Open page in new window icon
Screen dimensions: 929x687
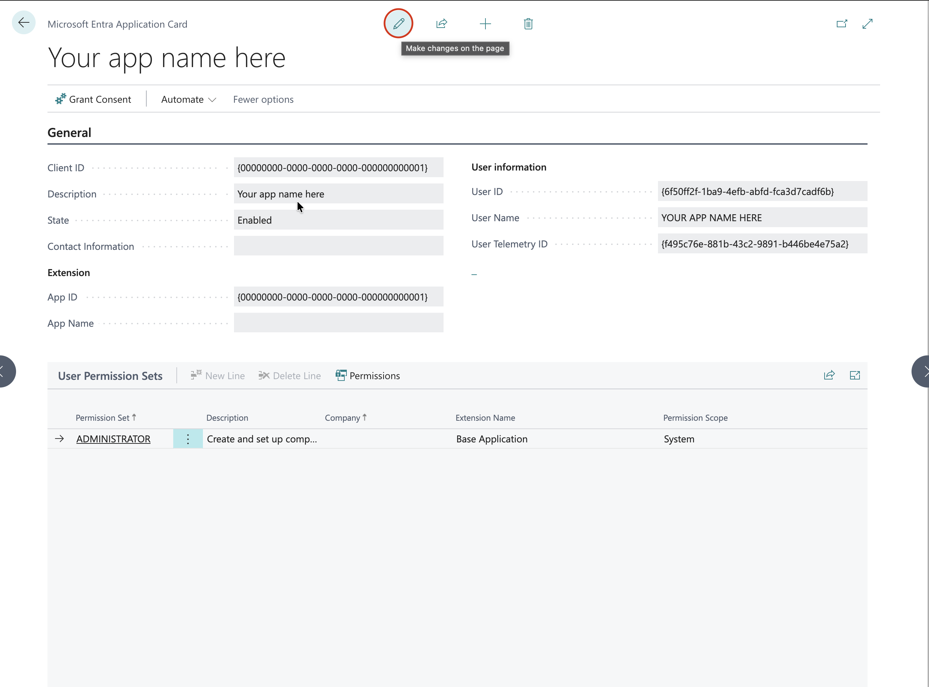[841, 24]
